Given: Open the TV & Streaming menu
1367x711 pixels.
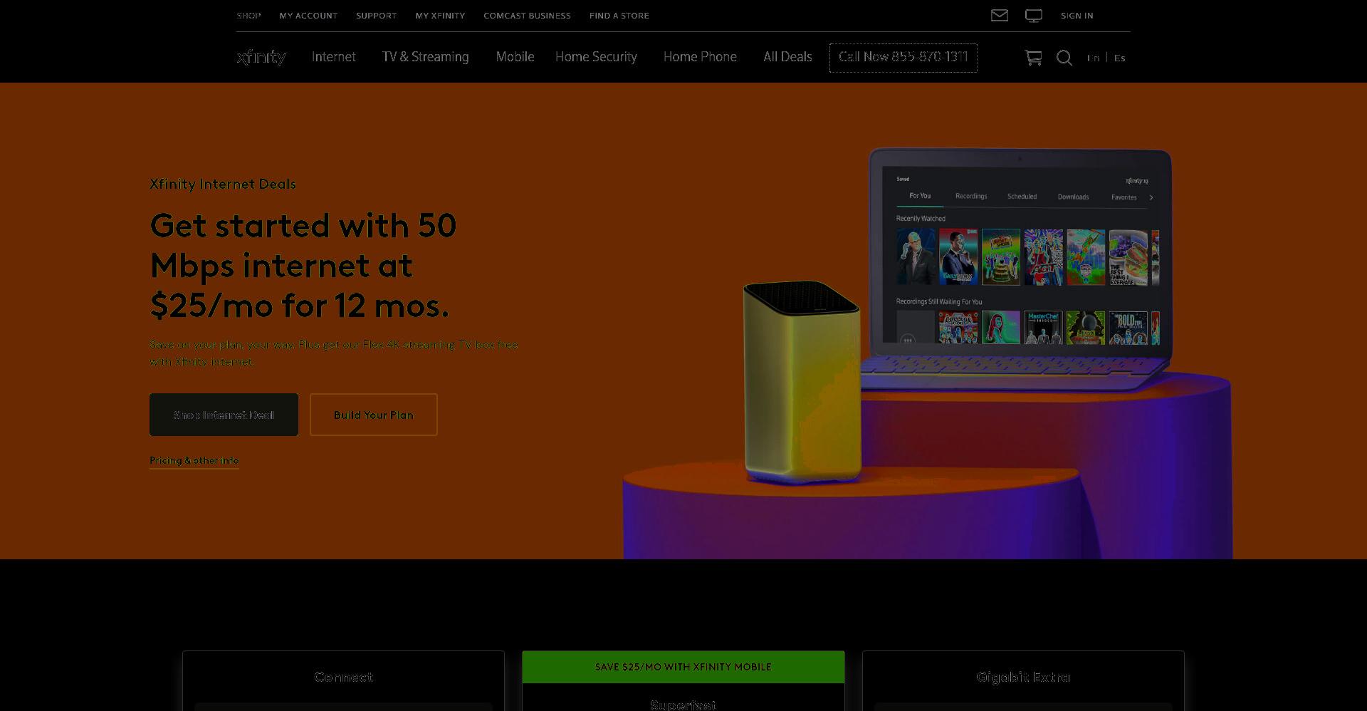Looking at the screenshot, I should pos(425,57).
